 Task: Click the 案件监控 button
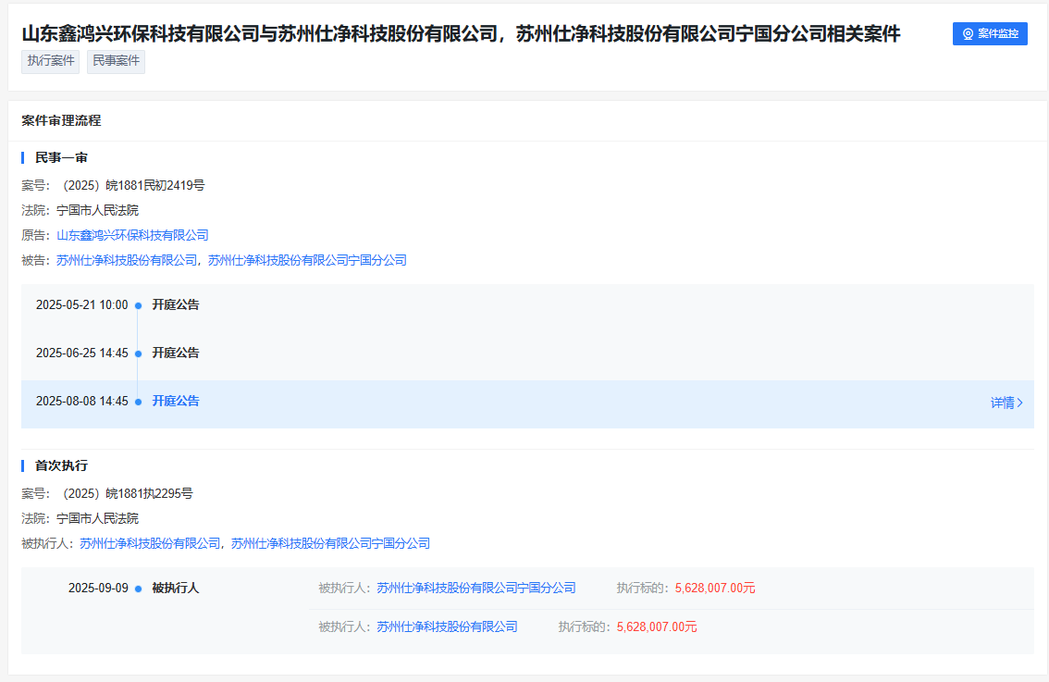pos(990,33)
